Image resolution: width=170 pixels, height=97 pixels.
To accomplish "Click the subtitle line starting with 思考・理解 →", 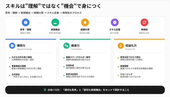I will tap(43, 13).
